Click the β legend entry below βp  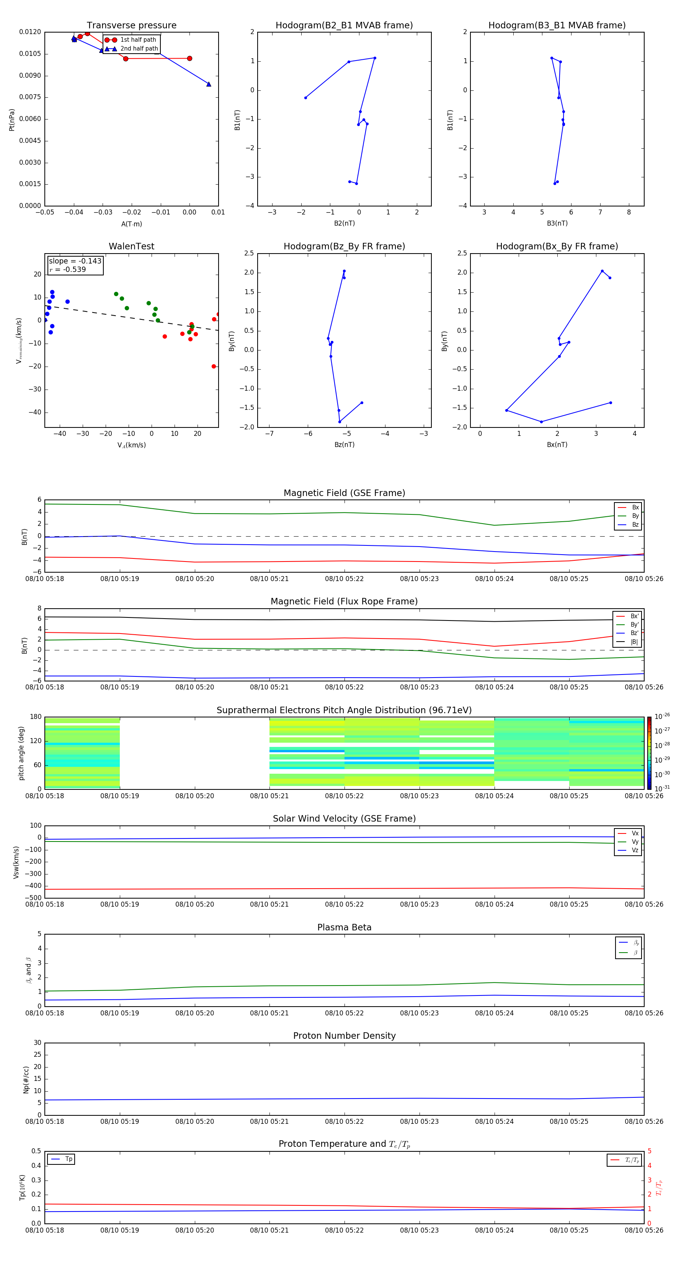pyautogui.click(x=629, y=953)
